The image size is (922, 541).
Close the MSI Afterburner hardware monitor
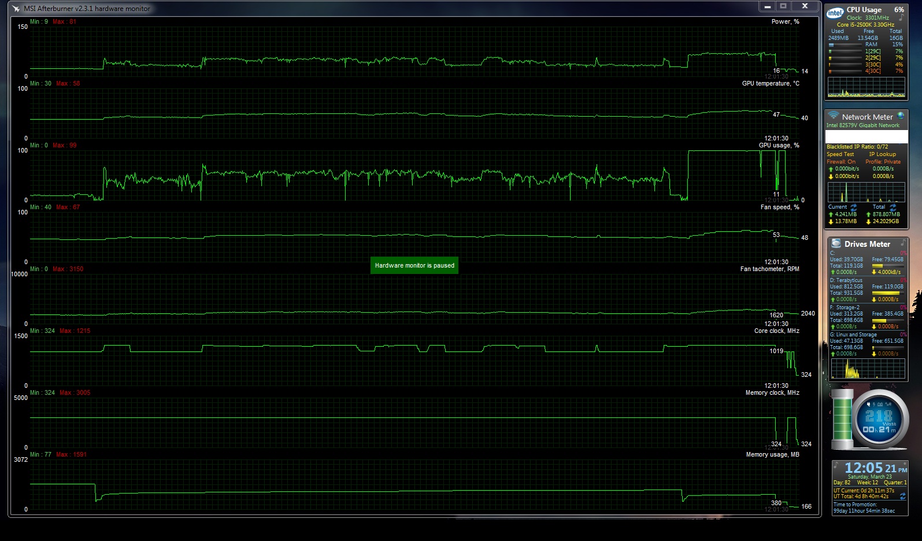point(804,6)
